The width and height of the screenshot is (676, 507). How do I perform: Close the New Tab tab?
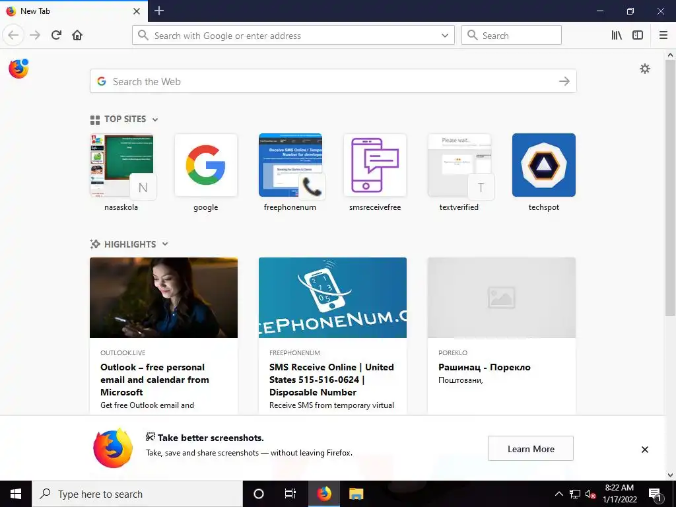click(137, 11)
